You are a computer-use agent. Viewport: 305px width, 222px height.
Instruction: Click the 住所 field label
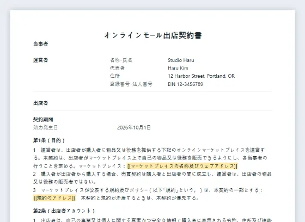(115, 76)
